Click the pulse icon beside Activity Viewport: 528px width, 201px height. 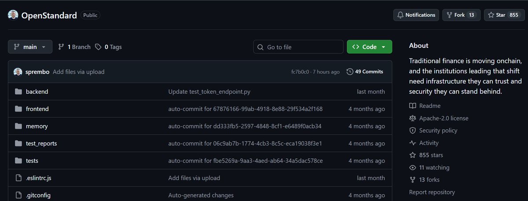413,143
